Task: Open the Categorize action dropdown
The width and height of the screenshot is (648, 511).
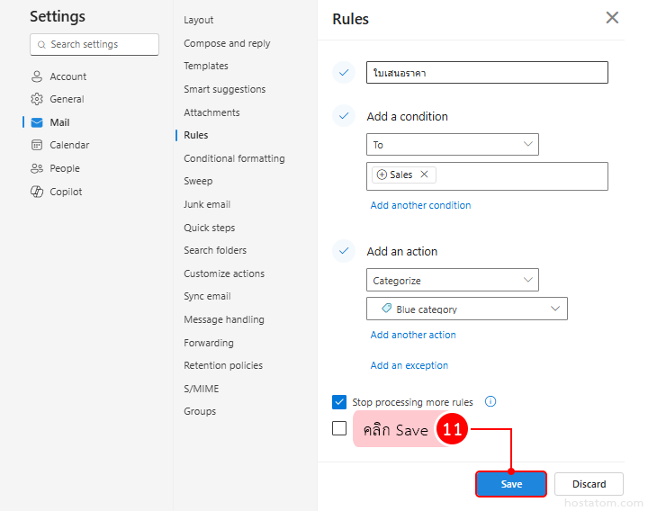Action: click(x=453, y=280)
